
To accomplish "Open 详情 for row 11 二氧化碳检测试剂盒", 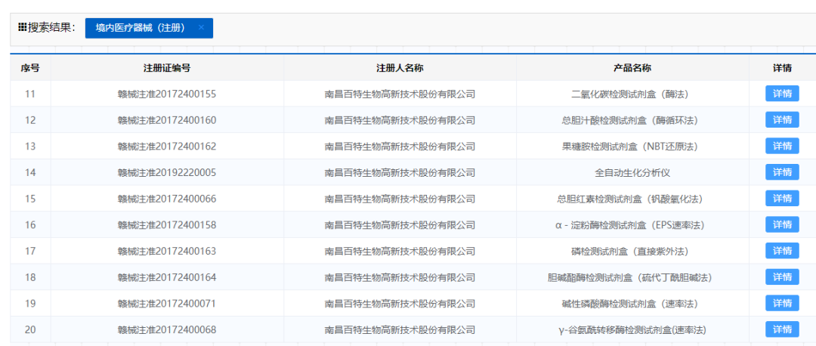I will coord(782,94).
